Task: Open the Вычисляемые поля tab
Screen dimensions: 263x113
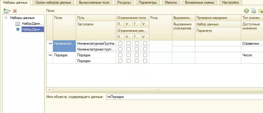Action: click(x=94, y=2)
